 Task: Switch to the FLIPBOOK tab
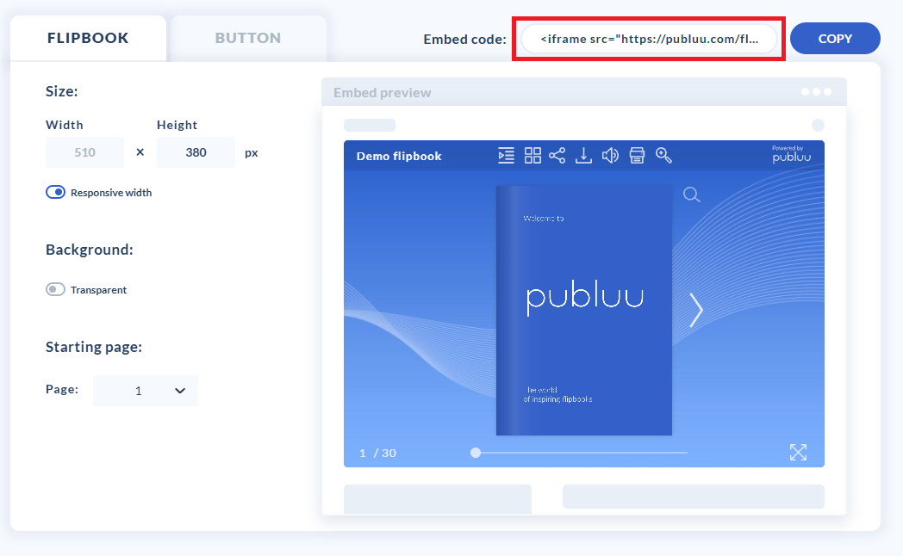(x=88, y=38)
